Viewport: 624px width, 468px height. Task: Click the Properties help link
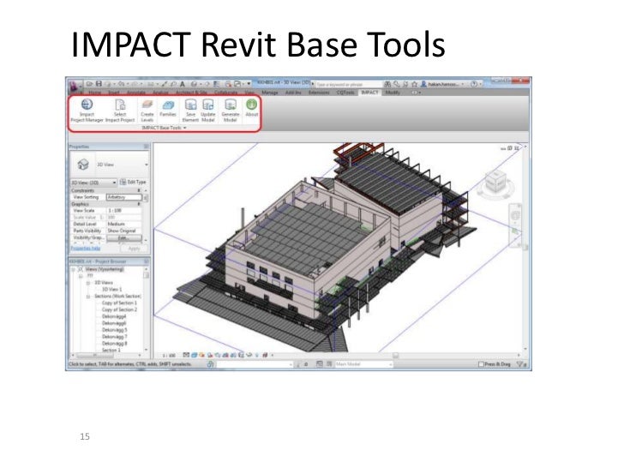coord(86,249)
